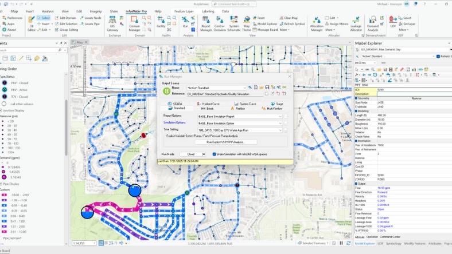452x254 pixels.
Task: Open the Message Board
Action: 265,30
